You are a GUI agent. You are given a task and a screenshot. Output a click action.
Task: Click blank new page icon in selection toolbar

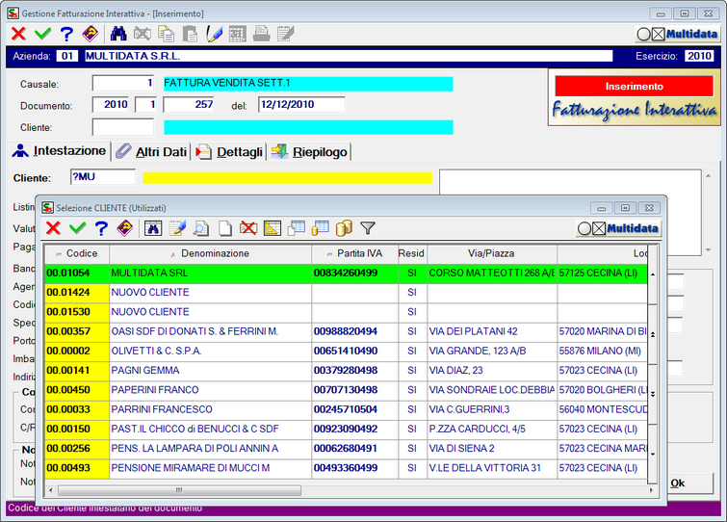pos(225,228)
